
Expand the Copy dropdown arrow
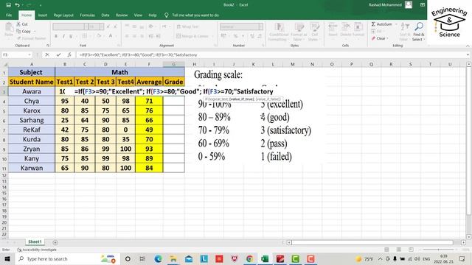pos(35,31)
